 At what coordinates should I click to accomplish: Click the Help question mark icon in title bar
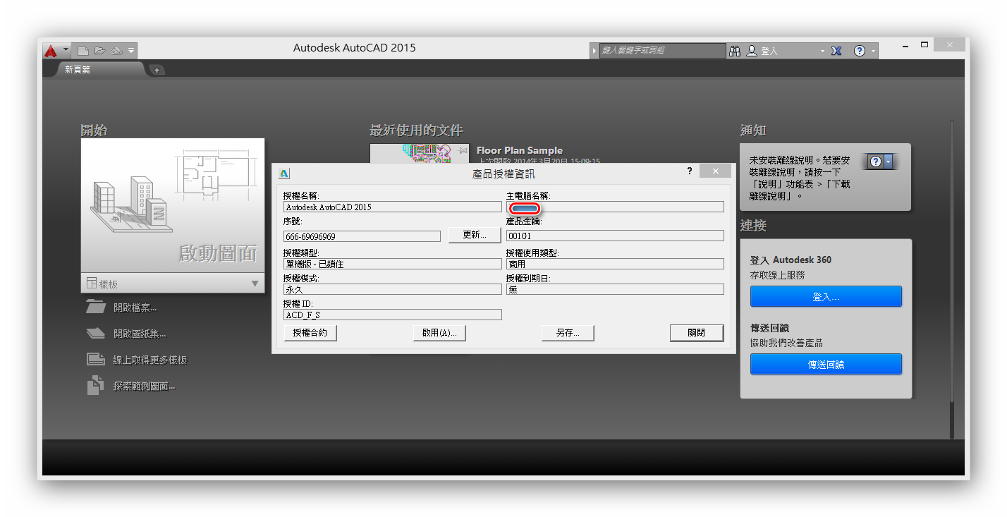[x=859, y=51]
